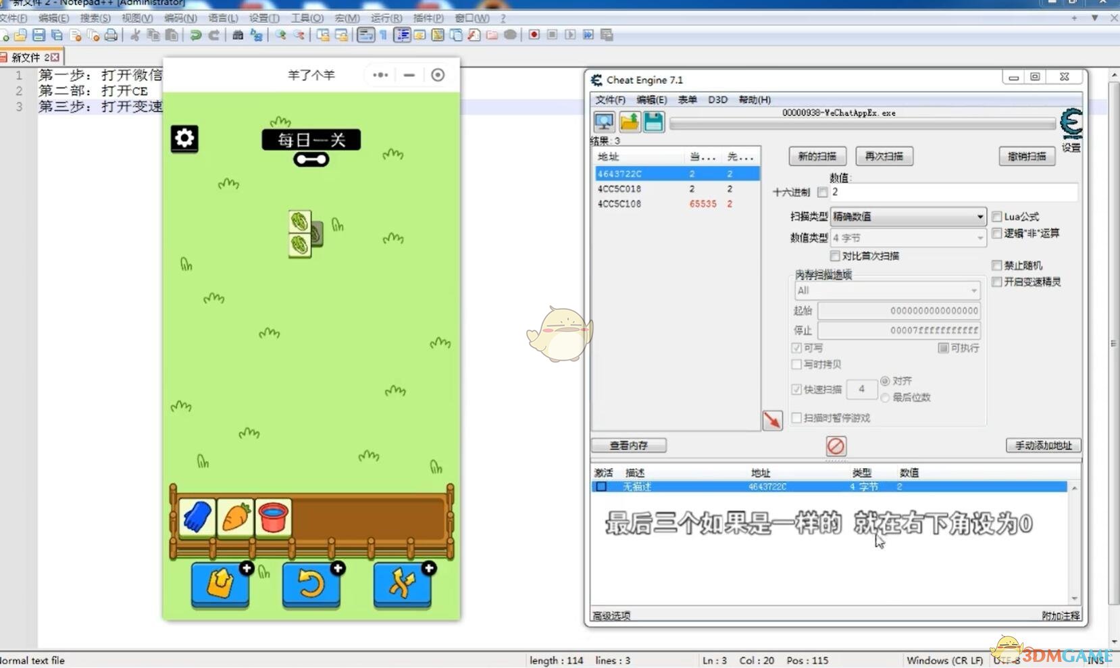Open the D3D menu in Cheat Engine
This screenshot has width=1120, height=668.
pyautogui.click(x=717, y=99)
